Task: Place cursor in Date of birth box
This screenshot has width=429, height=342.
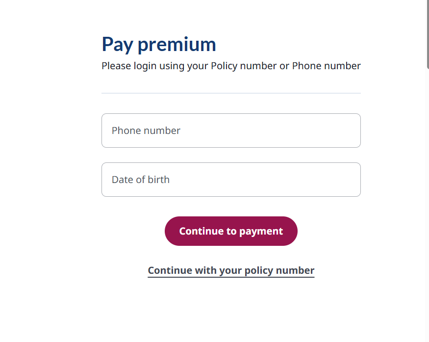Action: point(230,180)
